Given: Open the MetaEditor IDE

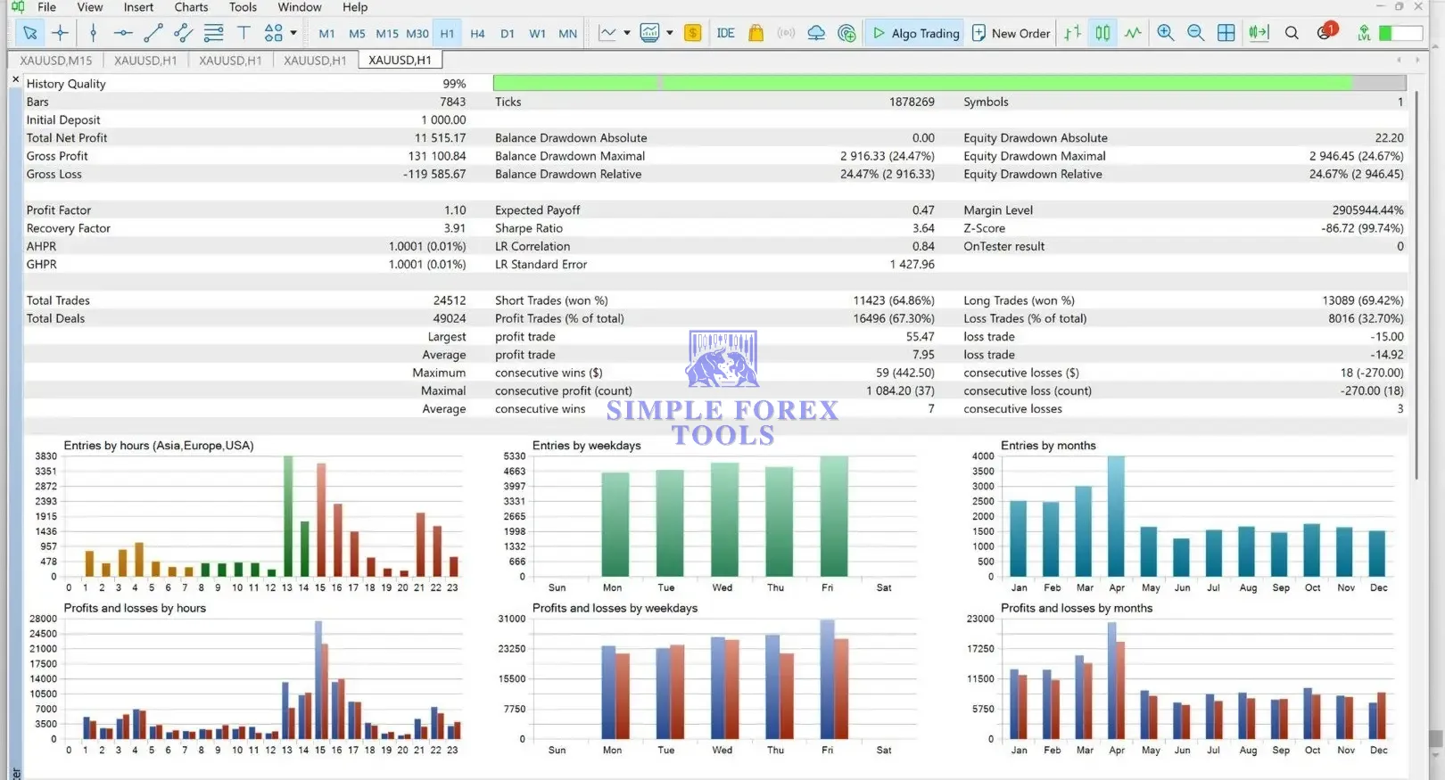Looking at the screenshot, I should coord(726,33).
